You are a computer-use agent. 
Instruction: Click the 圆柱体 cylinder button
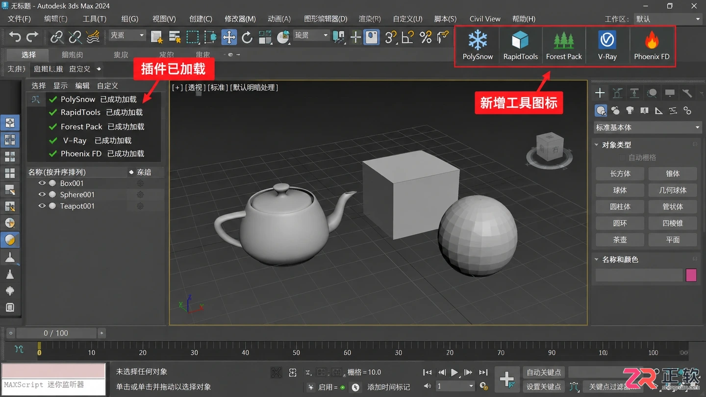620,207
